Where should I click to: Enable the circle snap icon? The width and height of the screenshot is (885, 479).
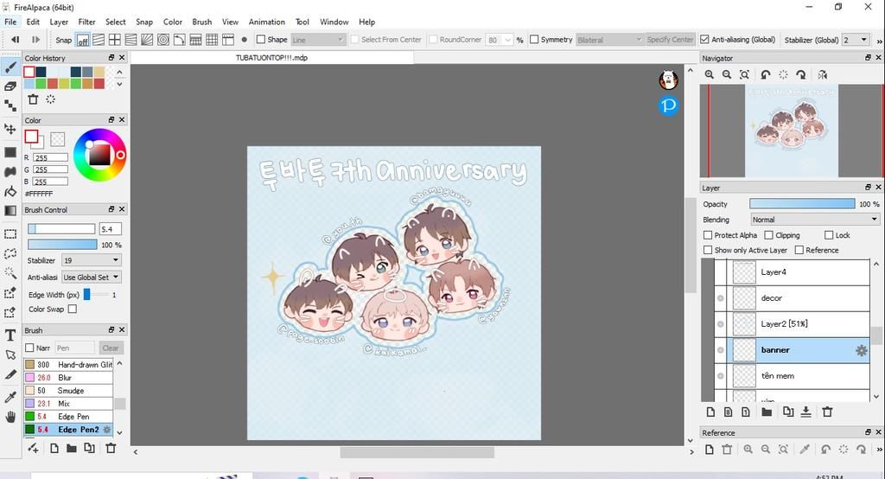click(x=163, y=40)
